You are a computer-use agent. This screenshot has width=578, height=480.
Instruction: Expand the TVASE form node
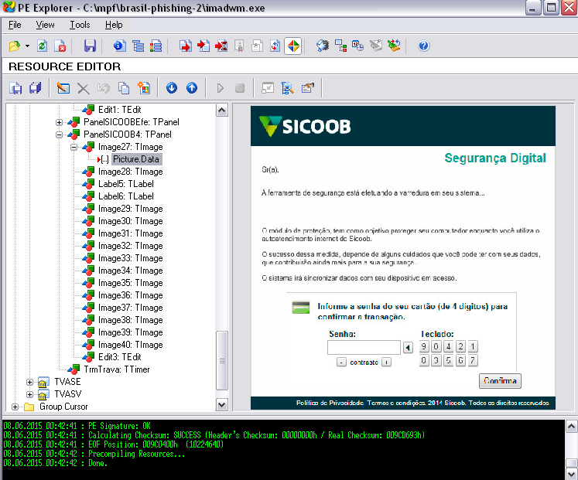click(x=29, y=382)
